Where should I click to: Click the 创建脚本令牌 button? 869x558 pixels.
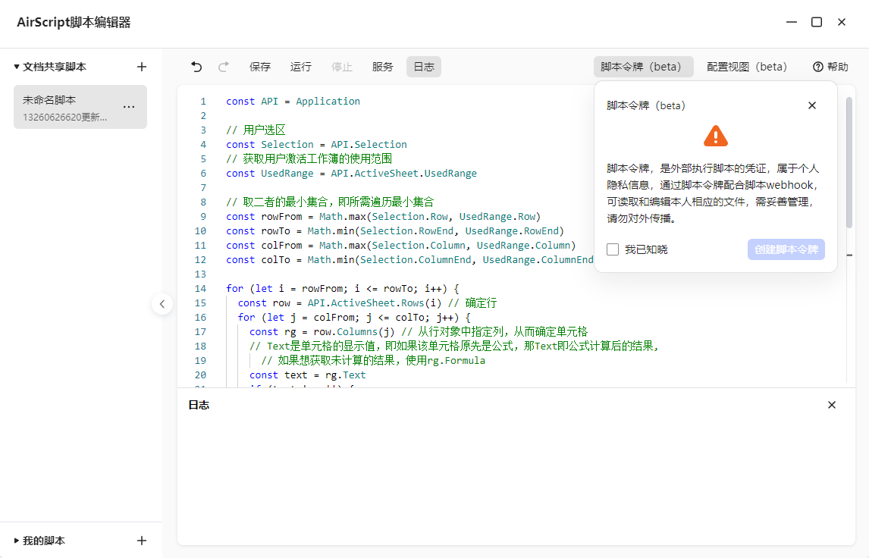pyautogui.click(x=786, y=249)
